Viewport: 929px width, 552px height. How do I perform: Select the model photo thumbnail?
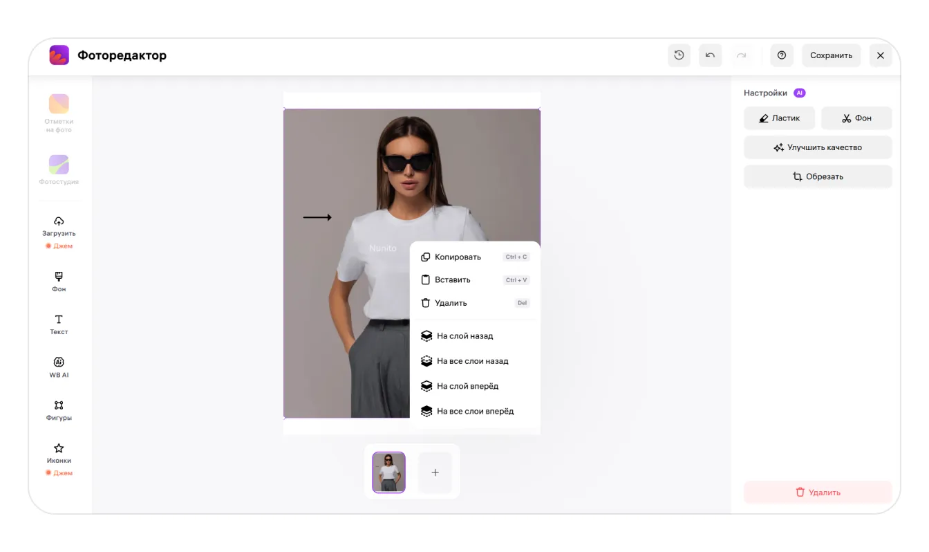click(x=388, y=472)
